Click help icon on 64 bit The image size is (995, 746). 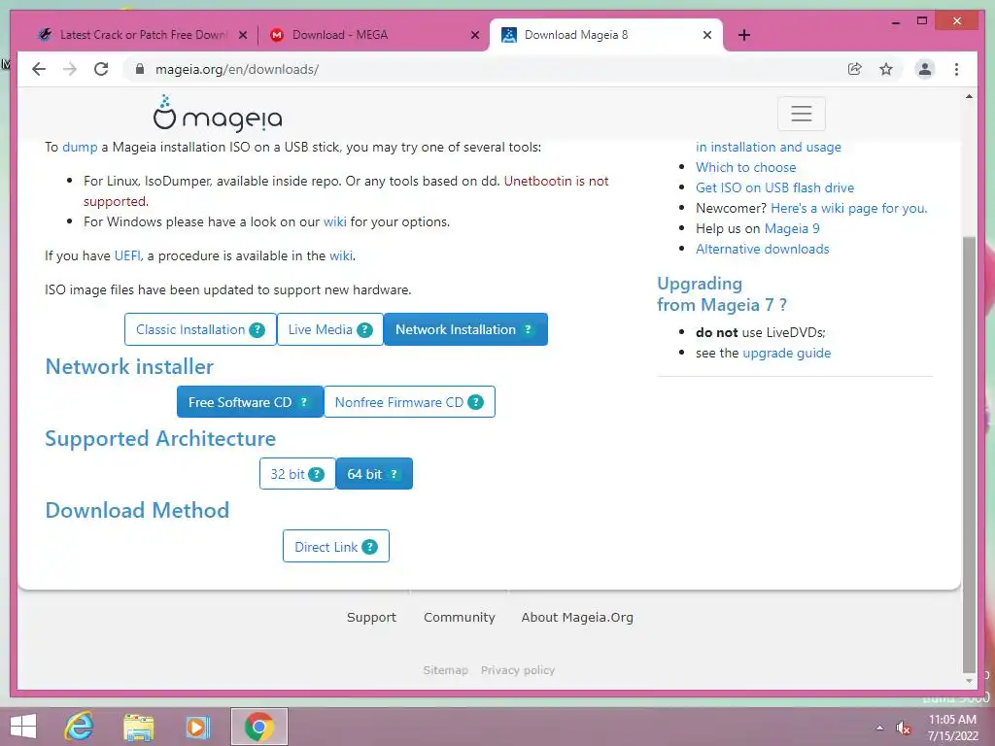click(395, 474)
